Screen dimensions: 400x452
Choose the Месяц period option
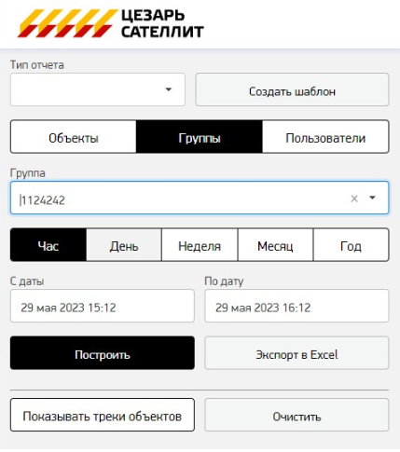275,245
